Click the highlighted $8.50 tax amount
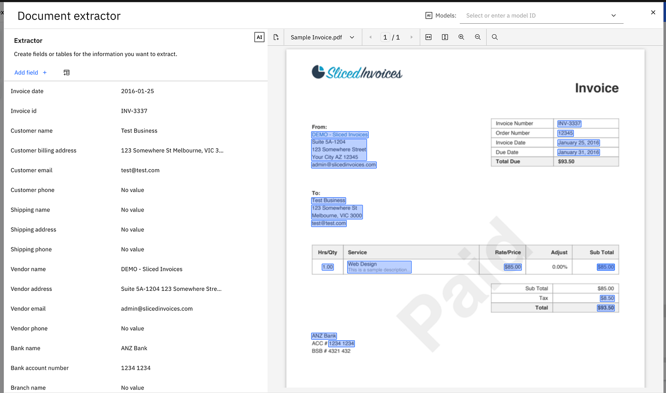Image resolution: width=666 pixels, height=393 pixels. click(607, 298)
